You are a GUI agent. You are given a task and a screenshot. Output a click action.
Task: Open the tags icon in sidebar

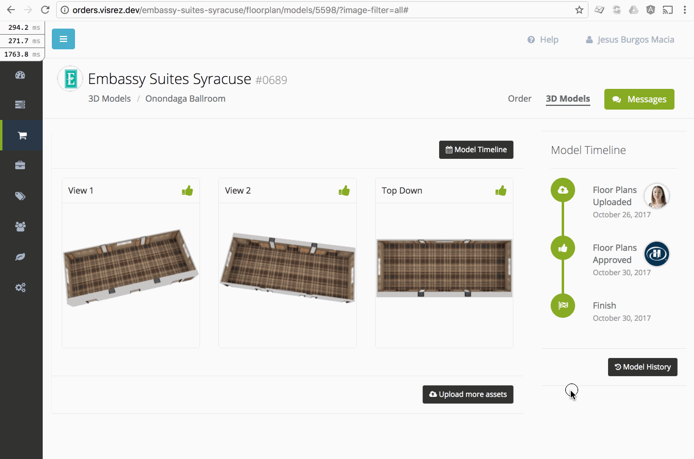pyautogui.click(x=20, y=195)
